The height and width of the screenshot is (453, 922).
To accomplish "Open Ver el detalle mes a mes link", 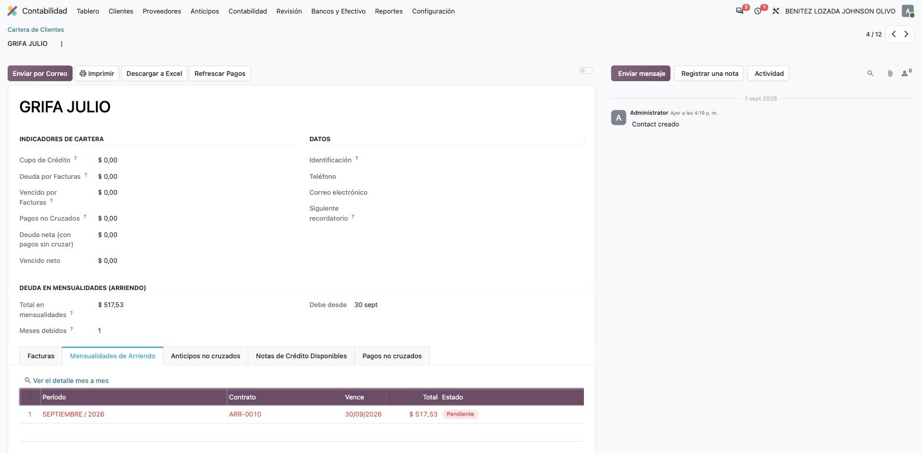I will click(x=66, y=381).
